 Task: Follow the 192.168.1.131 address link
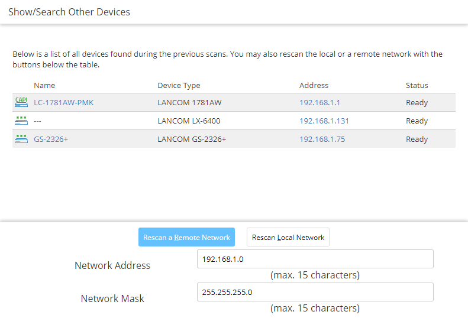coord(324,121)
